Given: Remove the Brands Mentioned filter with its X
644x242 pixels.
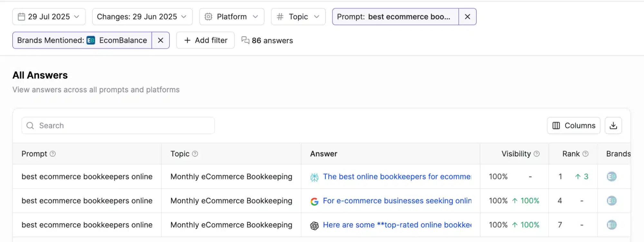Looking at the screenshot, I should (160, 40).
